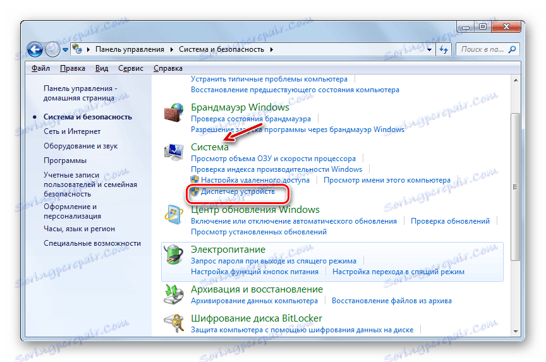546x362 pixels.
Task: Open Оформление и персонализация category
Action: pyautogui.click(x=73, y=211)
